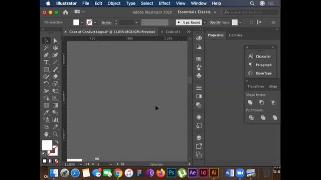Select the Column Graph tool
The height and width of the screenshot is (180, 321).
(55, 120)
